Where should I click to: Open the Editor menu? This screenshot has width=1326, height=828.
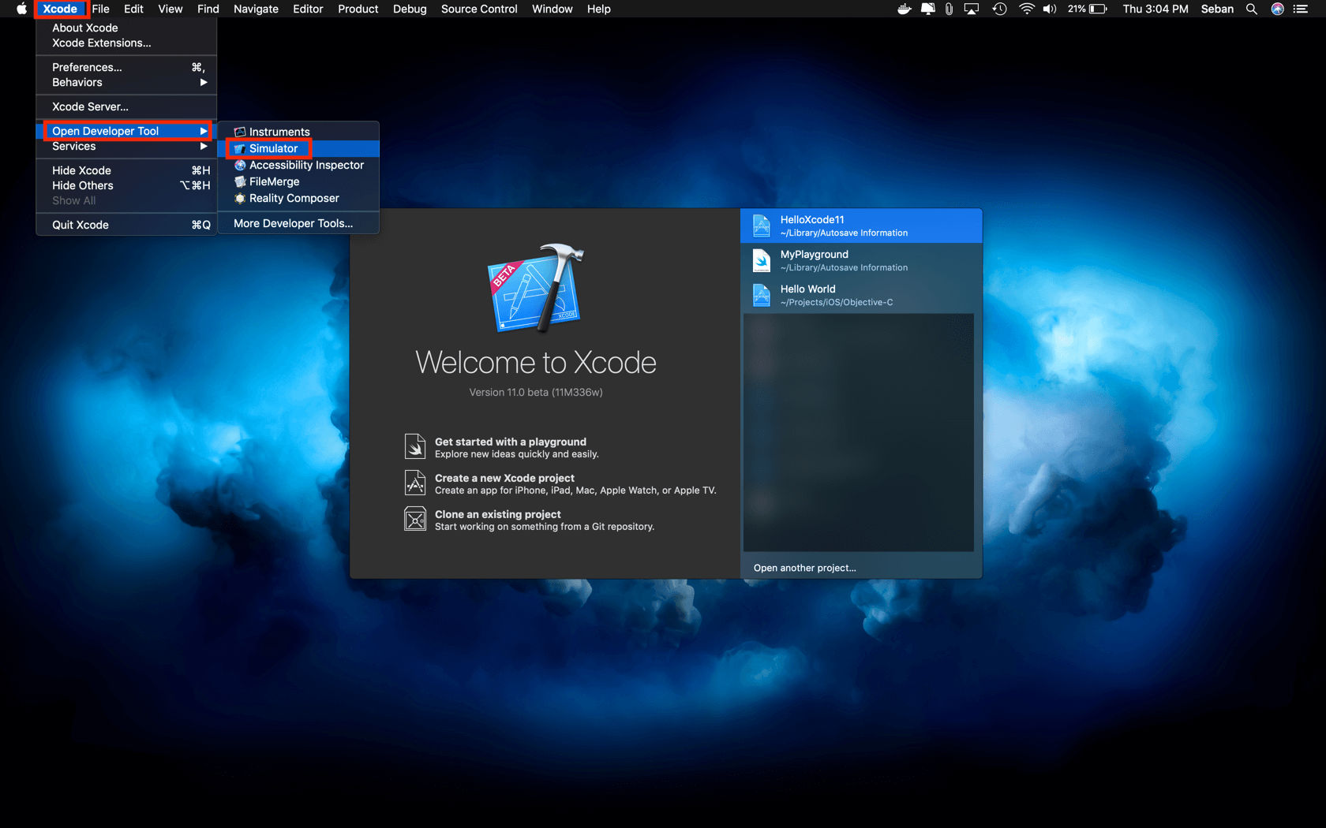tap(308, 9)
